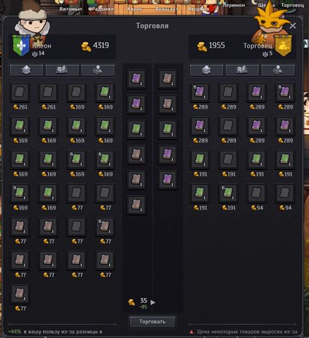This screenshot has height=338, width=309.
Task: Open merchant's people filter tab
Action: [x=278, y=70]
